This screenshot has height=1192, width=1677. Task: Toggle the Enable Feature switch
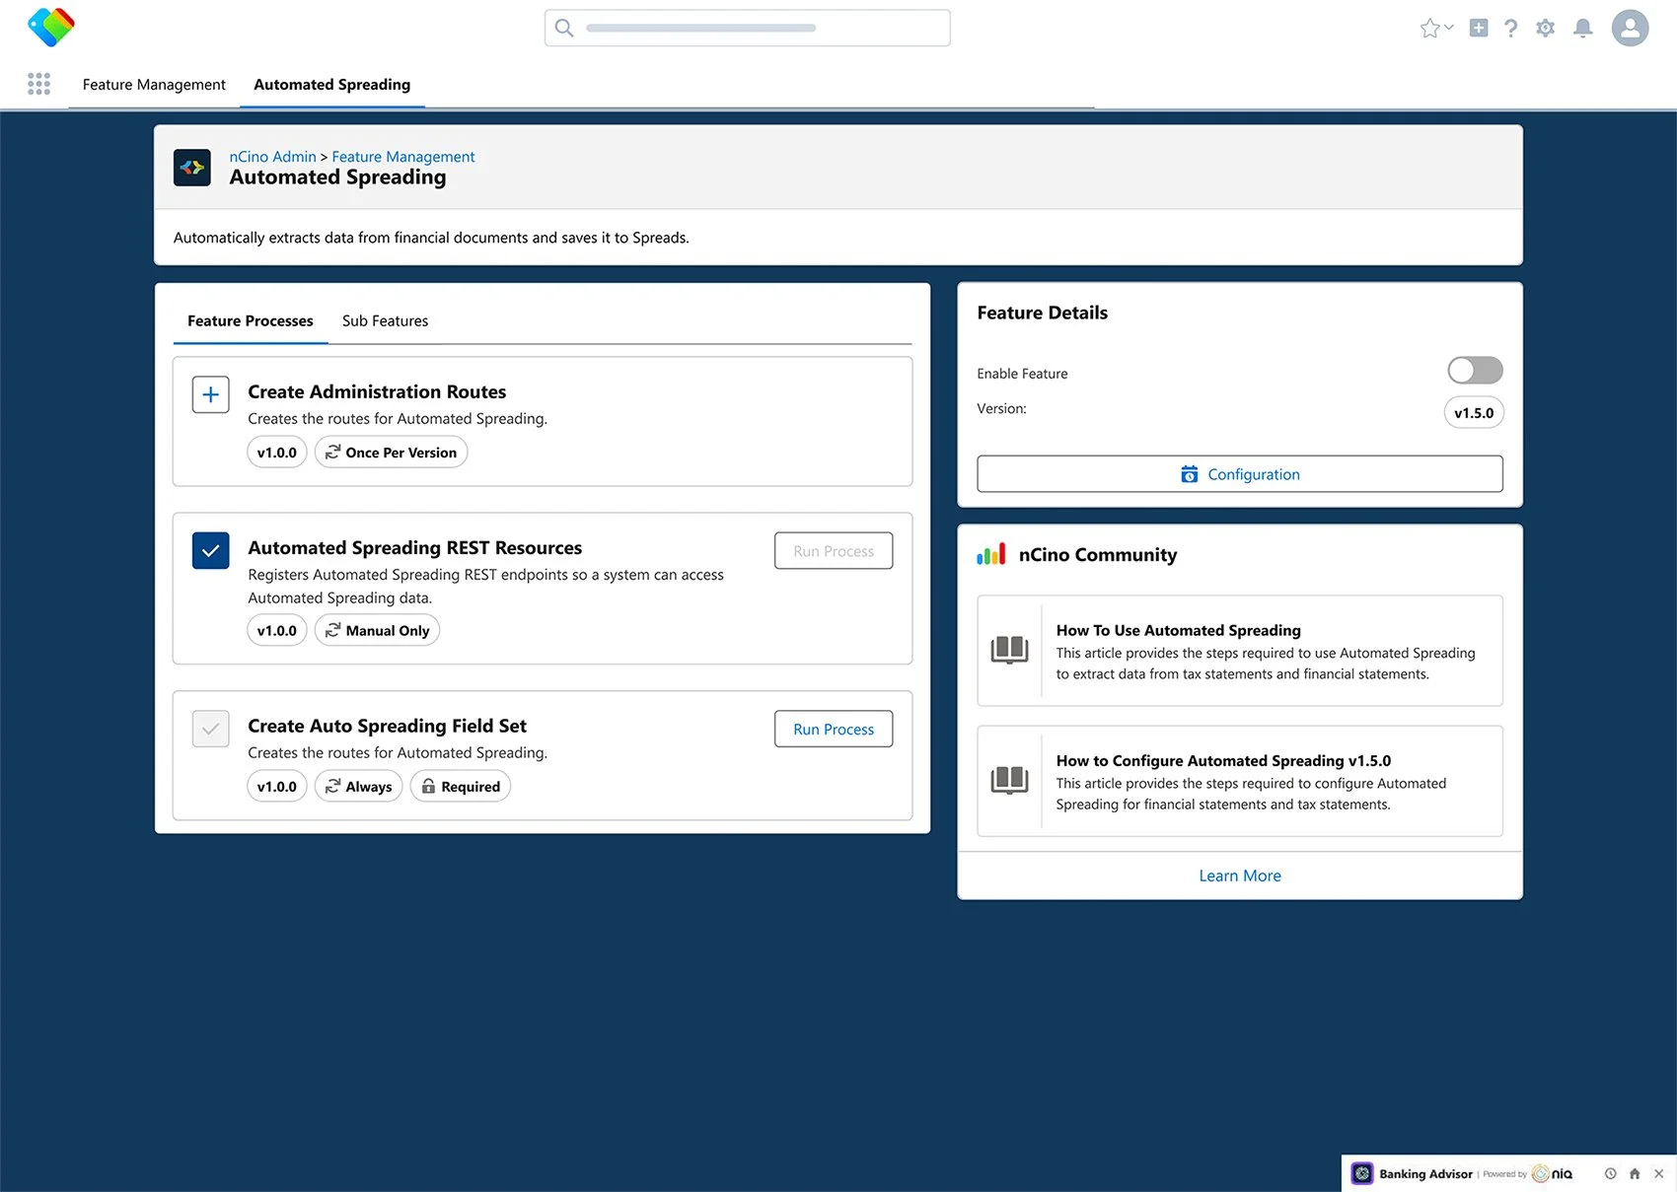click(1475, 371)
